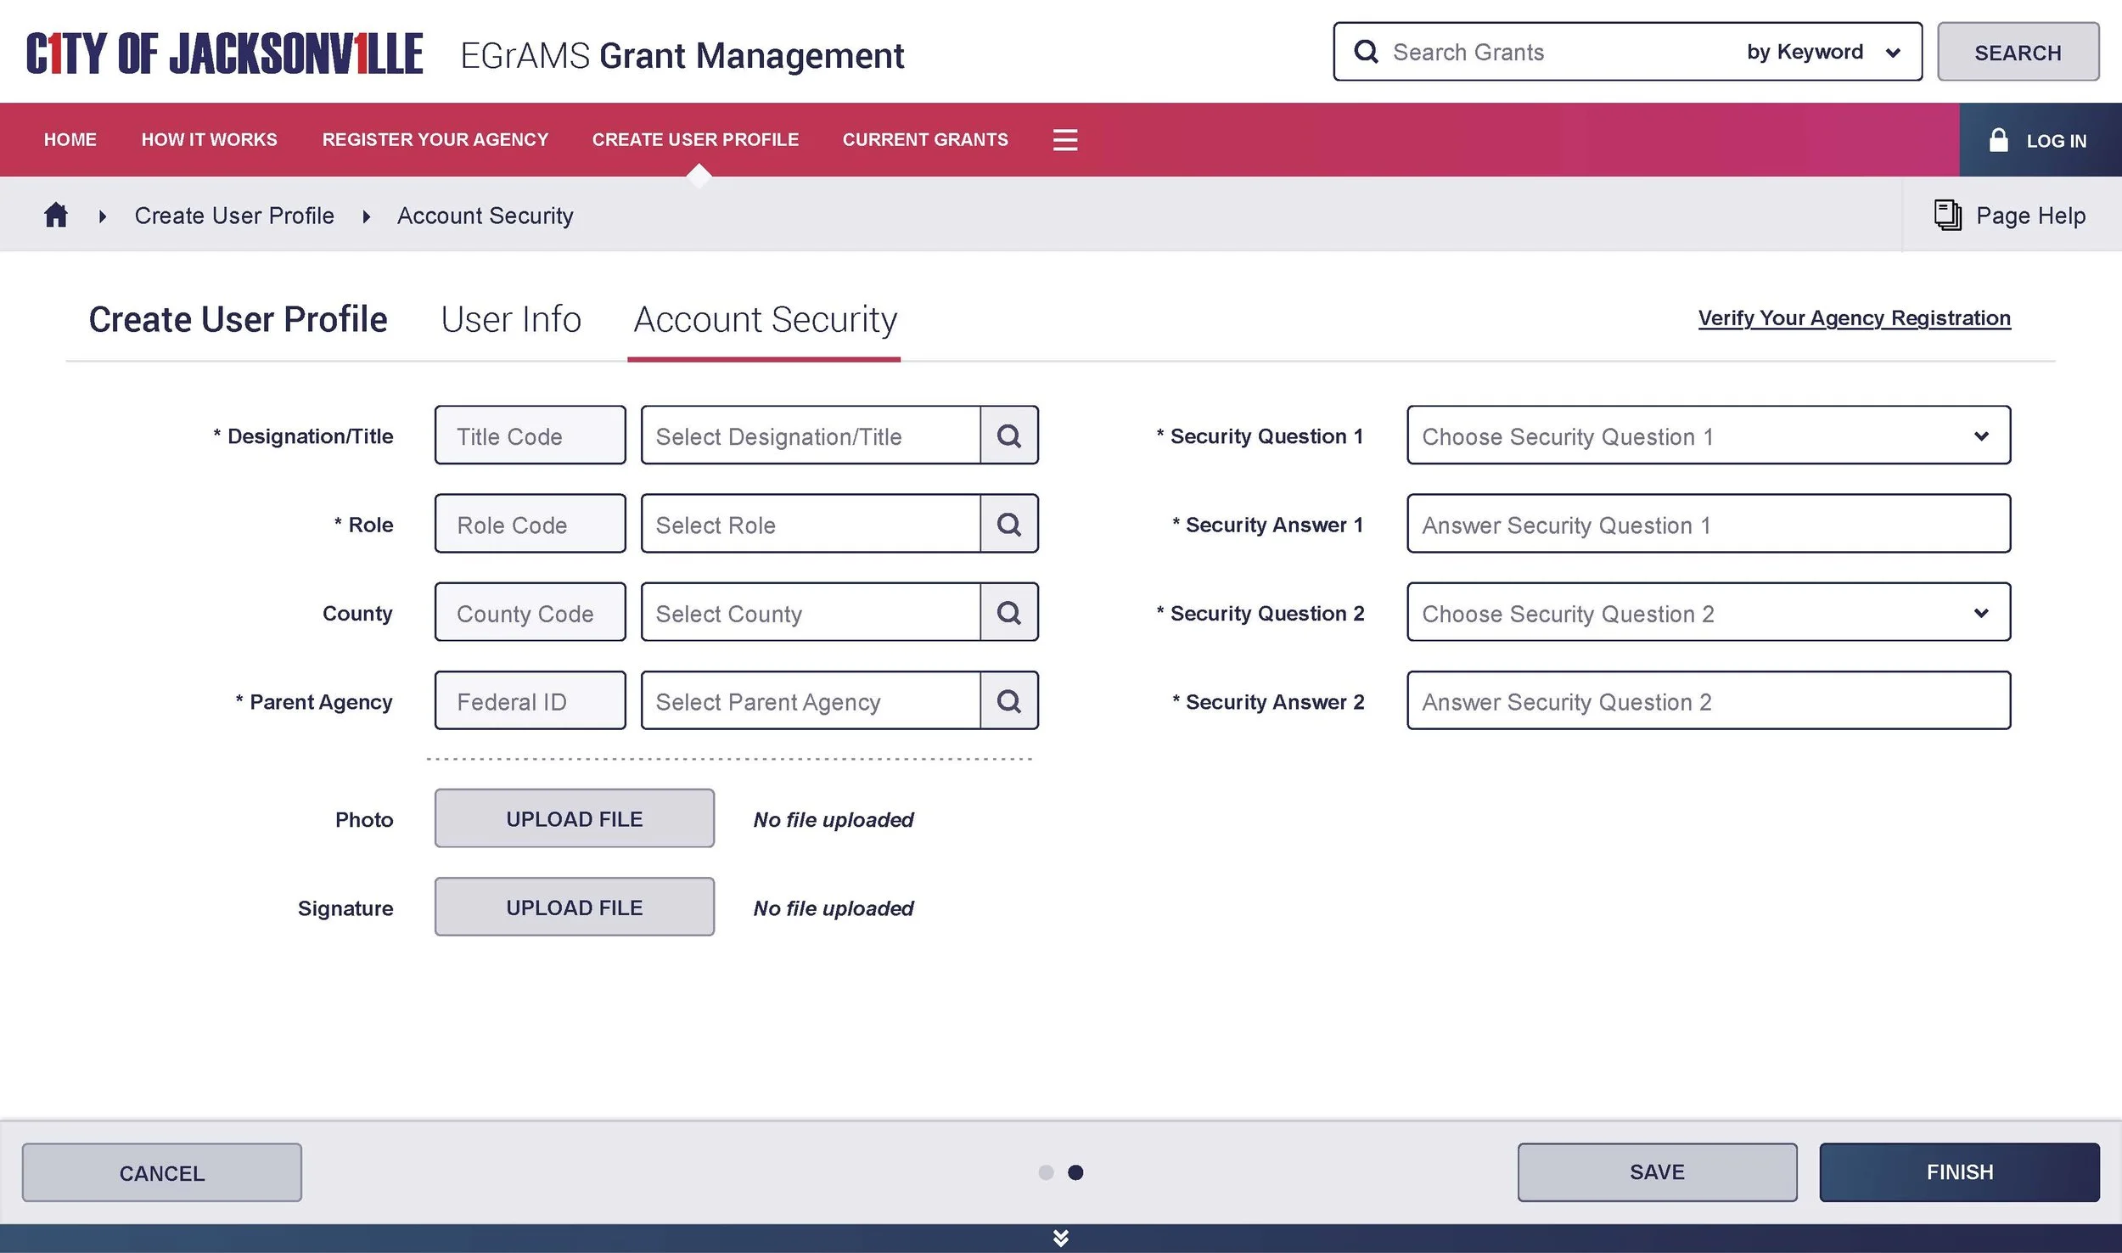Expand the double-chevron at page bottom

click(x=1060, y=1239)
